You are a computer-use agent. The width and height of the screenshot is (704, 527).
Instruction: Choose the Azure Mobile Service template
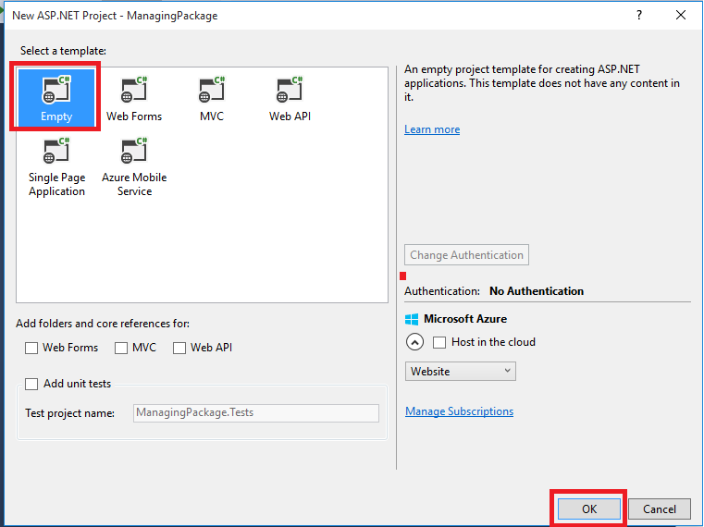134,167
